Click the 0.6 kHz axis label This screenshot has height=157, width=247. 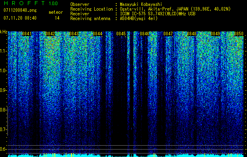[x=3, y=149]
